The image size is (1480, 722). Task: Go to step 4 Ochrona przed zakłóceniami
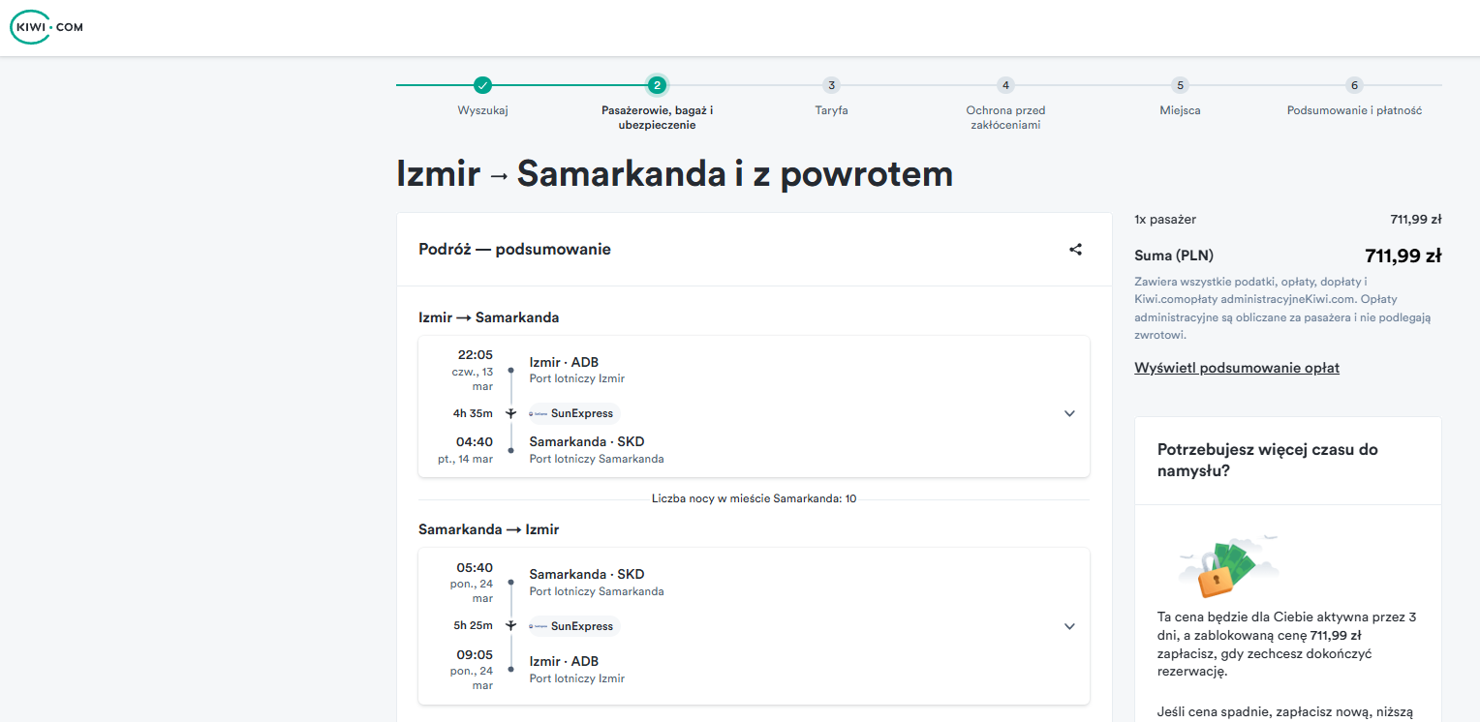click(1005, 85)
